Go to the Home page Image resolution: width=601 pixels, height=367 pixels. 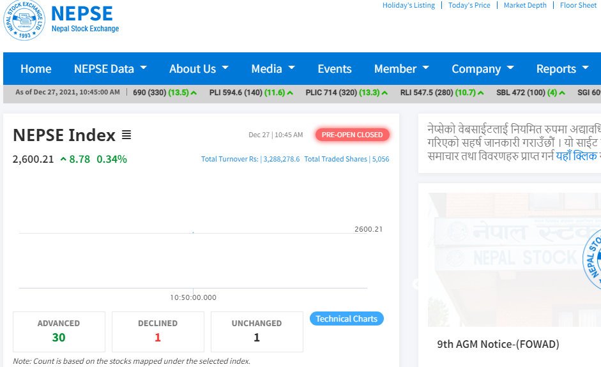(36, 69)
